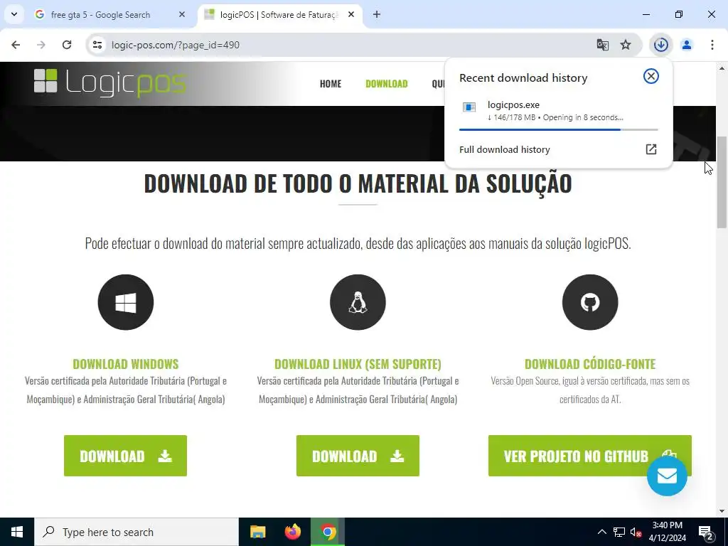Screen dimensions: 728x546
Task: Click the Windows logo circle icon
Action: pyautogui.click(x=126, y=302)
